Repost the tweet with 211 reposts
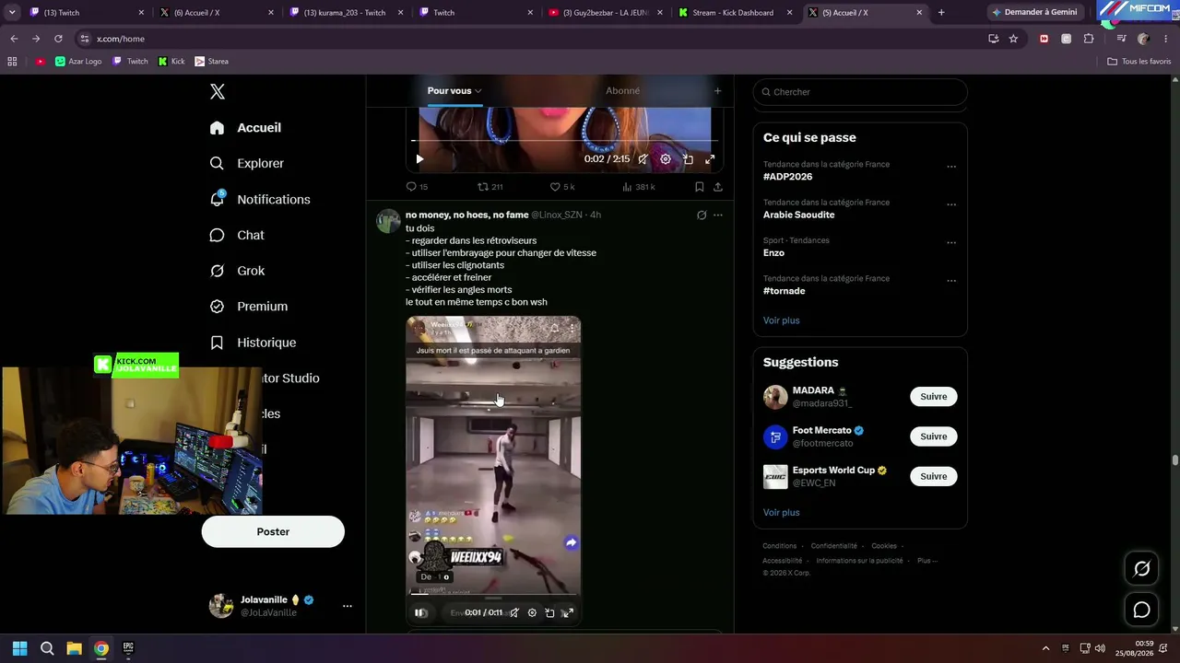1180x663 pixels. pos(490,187)
